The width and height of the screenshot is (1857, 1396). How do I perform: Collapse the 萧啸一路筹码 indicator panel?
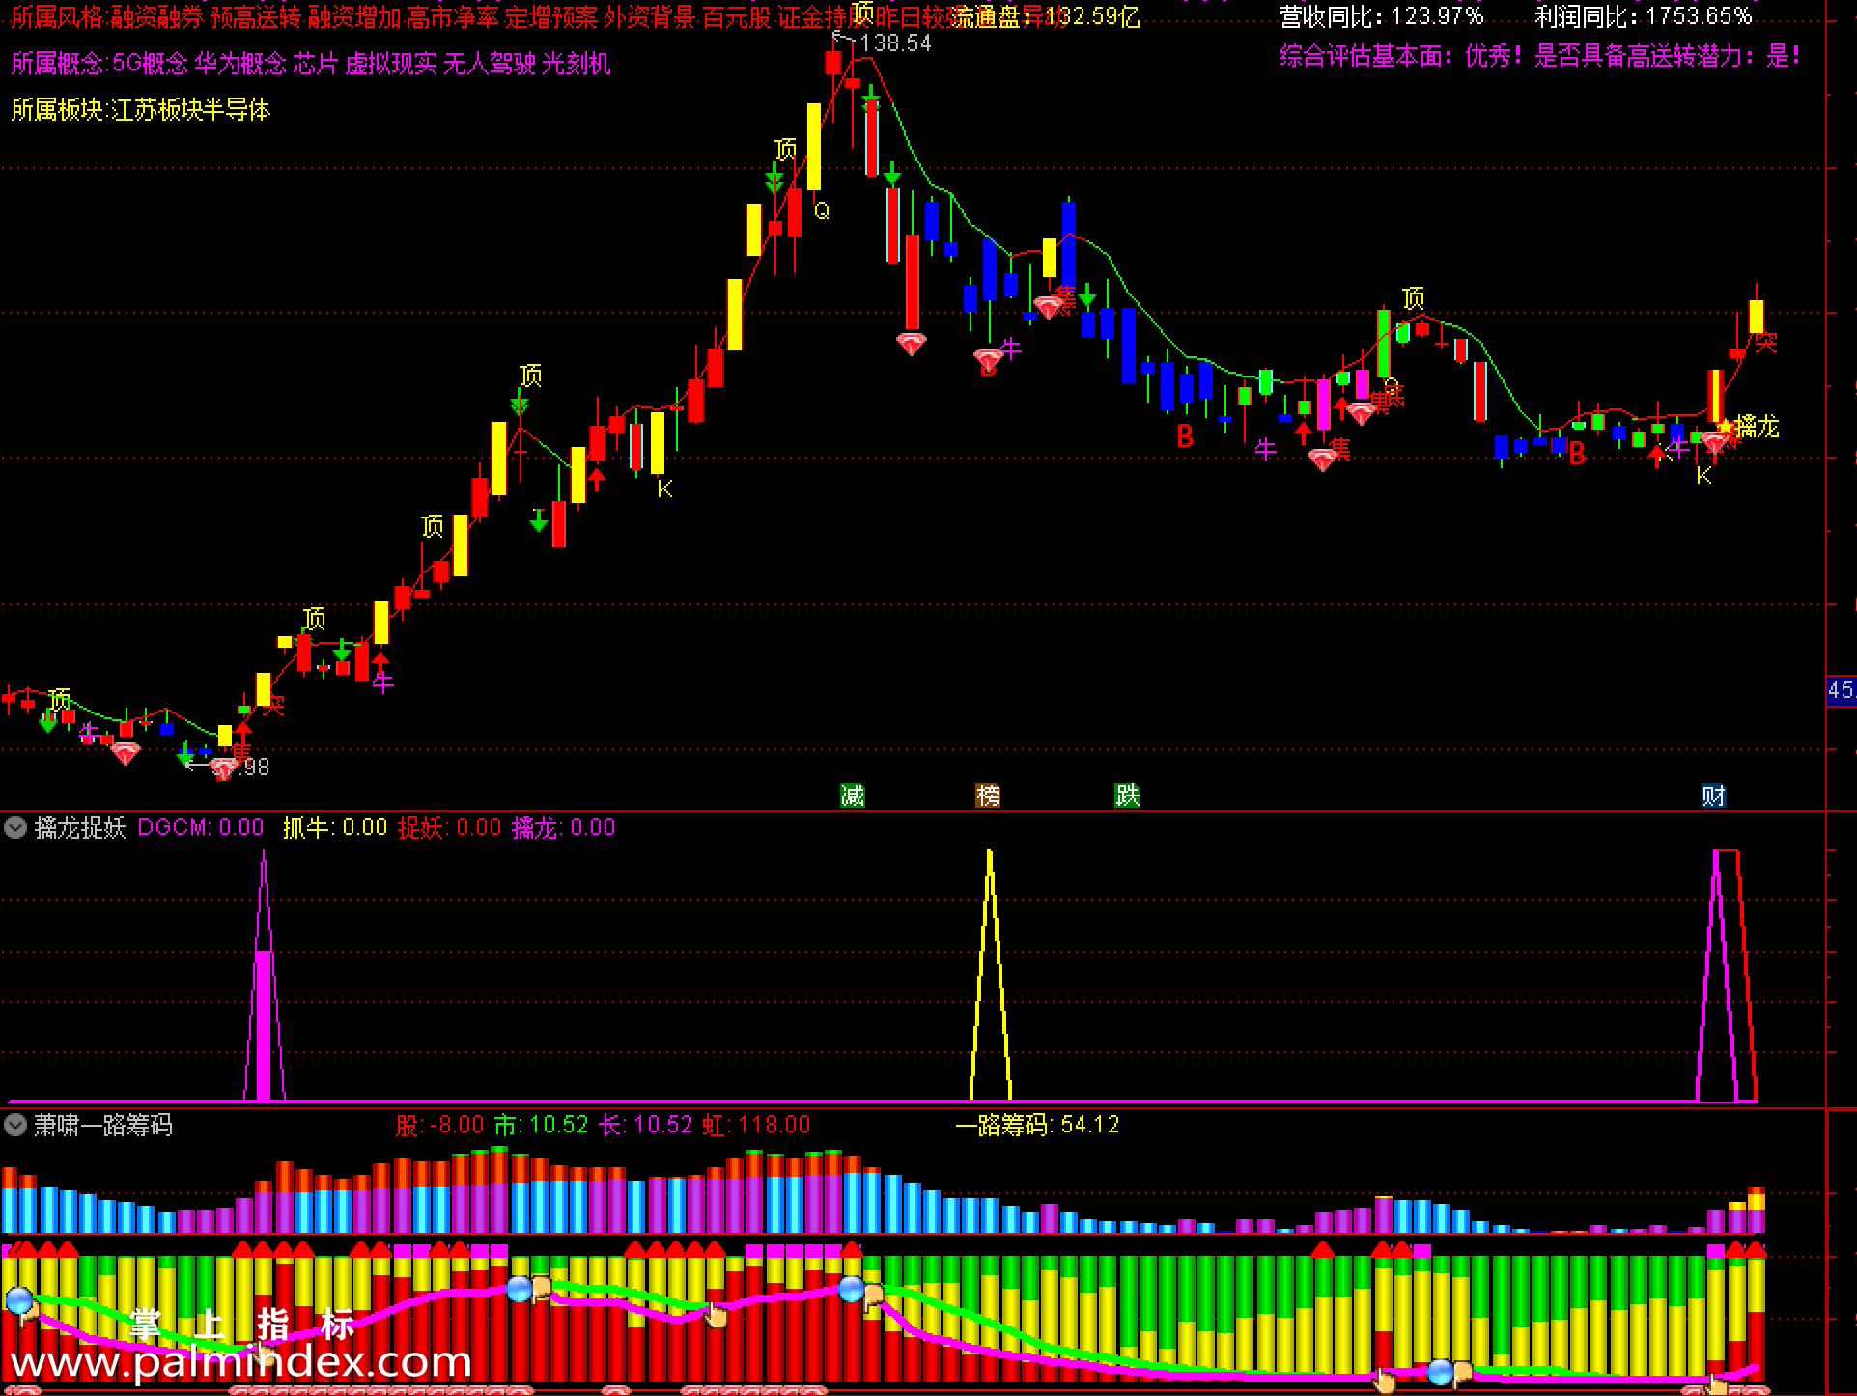[15, 1125]
